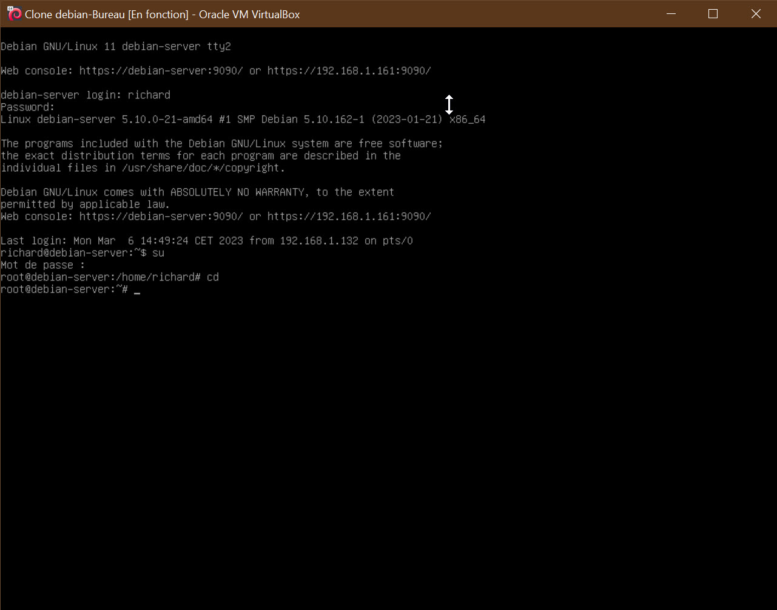Close the Clone debian-Bureau VM window
The width and height of the screenshot is (777, 610).
click(755, 14)
